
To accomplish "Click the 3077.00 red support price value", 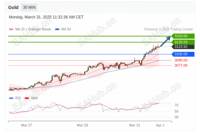I will pyautogui.click(x=181, y=65).
